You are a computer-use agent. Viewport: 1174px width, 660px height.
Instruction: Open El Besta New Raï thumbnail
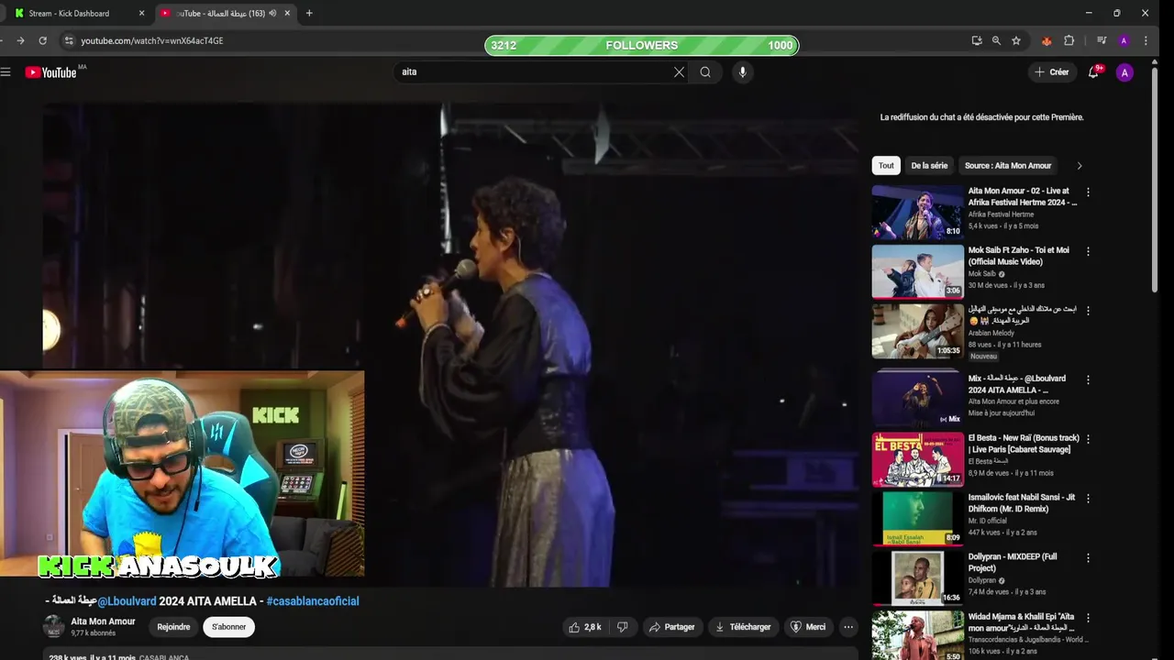917,459
